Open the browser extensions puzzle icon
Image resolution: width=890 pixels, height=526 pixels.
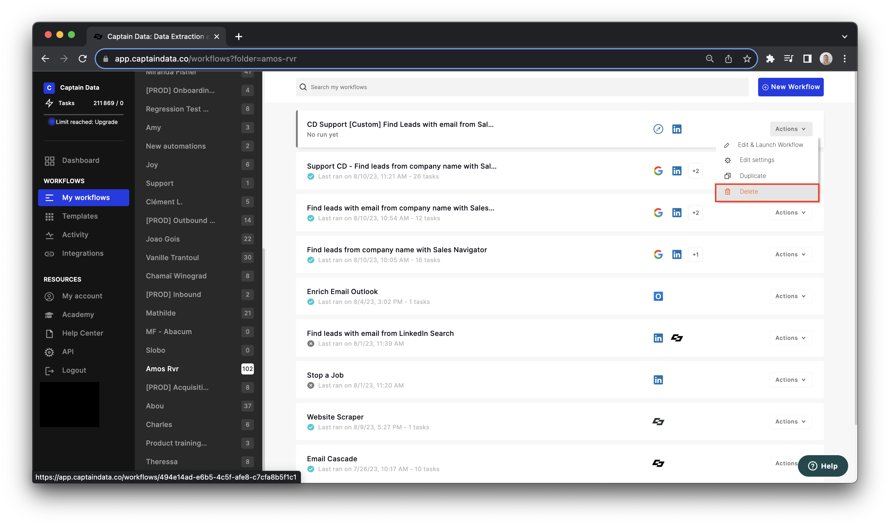coord(770,58)
